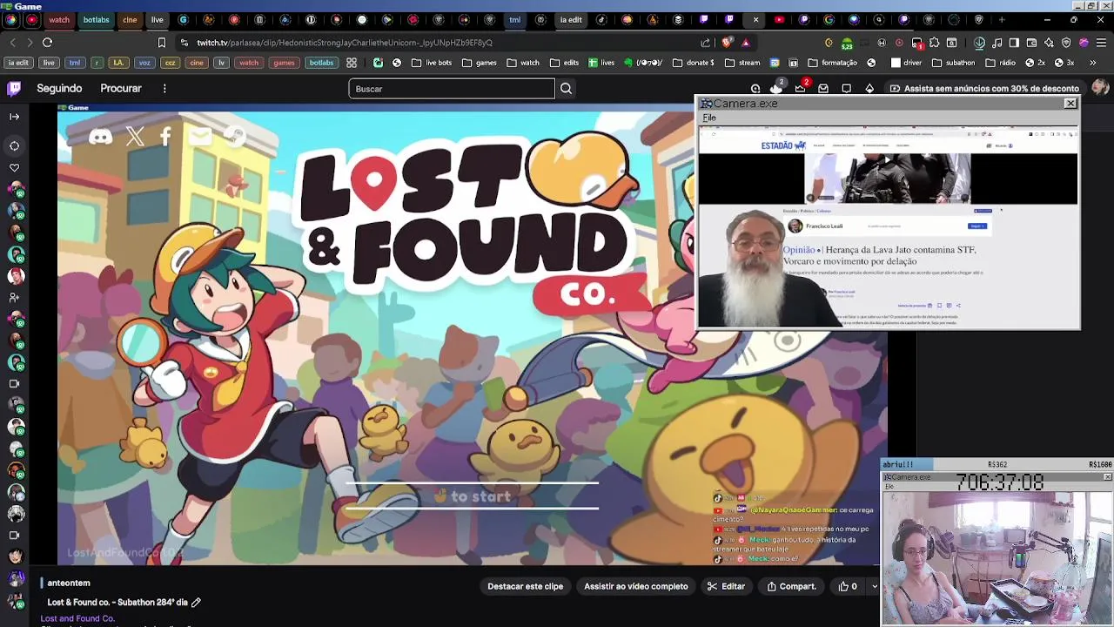The height and width of the screenshot is (627, 1114).
Task: Open the Procurar tab
Action: (121, 88)
